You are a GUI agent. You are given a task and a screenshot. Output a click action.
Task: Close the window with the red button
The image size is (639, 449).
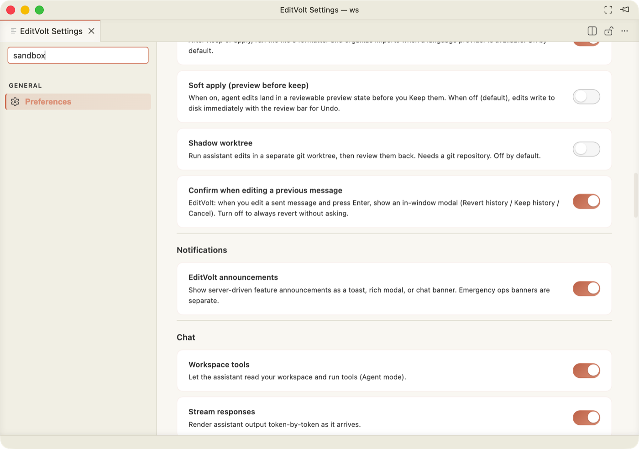[x=10, y=10]
